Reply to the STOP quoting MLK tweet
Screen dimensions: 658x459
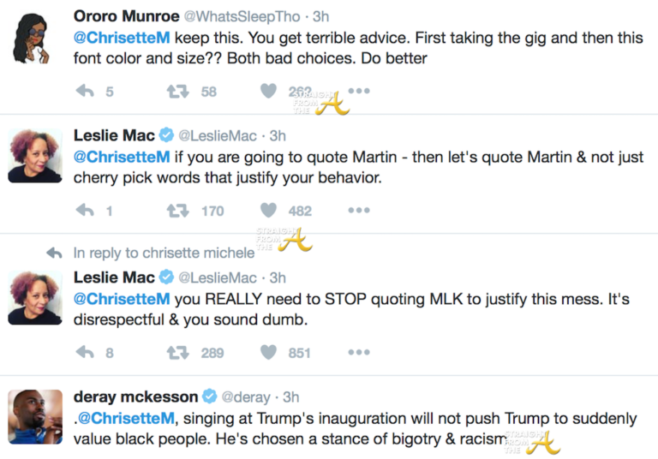point(85,352)
